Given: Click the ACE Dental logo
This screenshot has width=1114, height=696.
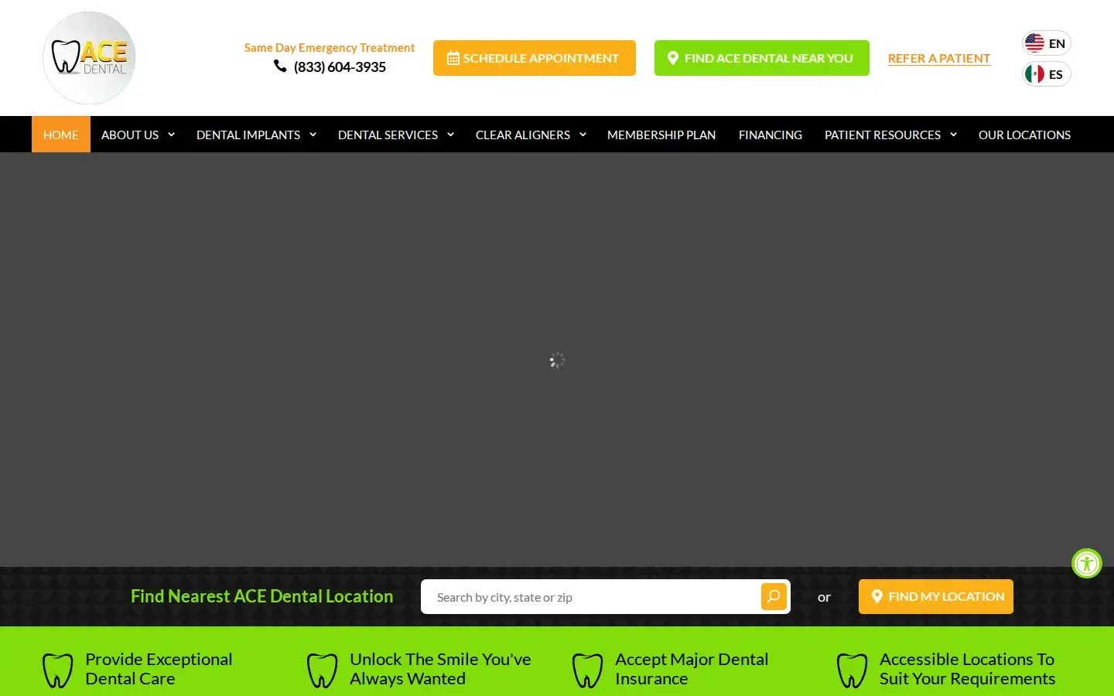Looking at the screenshot, I should coord(89,58).
